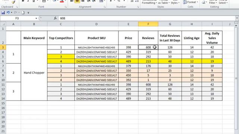Create a new workbook from Quick Access toolbar
The image size is (239, 134).
23,13
